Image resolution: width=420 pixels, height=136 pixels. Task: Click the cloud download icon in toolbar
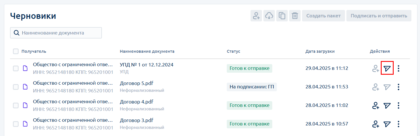pyautogui.click(x=269, y=16)
